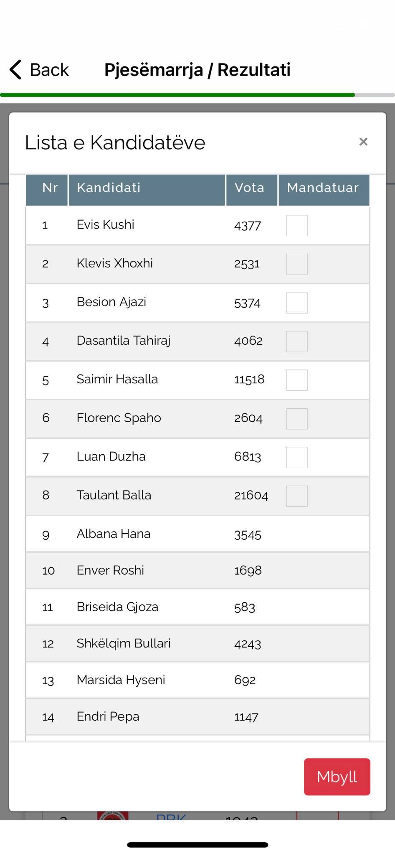Toggle the Mandatuar checkbox for Evis Kushi

[x=297, y=226]
